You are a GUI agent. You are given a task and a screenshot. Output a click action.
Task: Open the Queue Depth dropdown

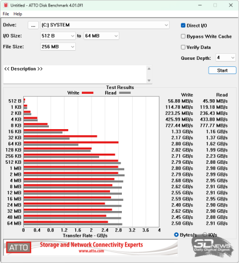pos(226,57)
